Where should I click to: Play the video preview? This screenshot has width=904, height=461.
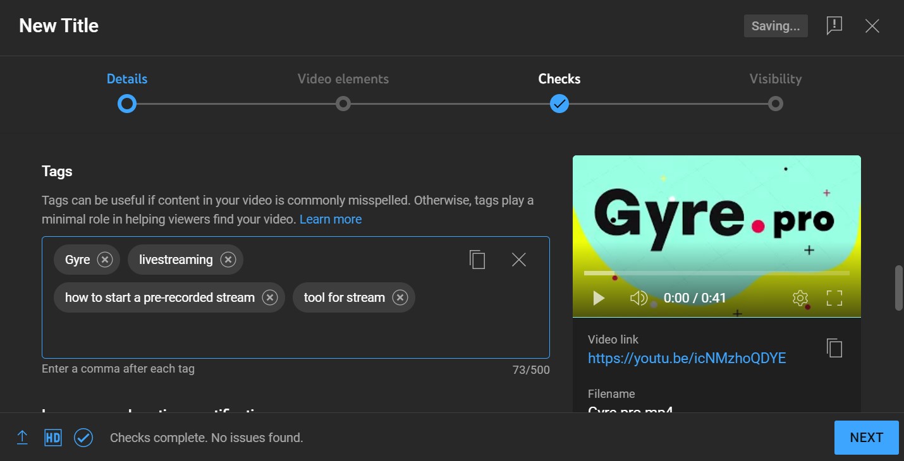coord(599,298)
